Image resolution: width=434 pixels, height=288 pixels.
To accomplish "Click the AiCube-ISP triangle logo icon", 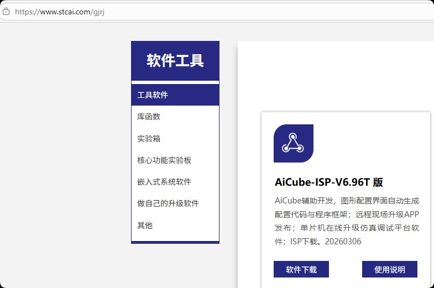I will click(294, 143).
